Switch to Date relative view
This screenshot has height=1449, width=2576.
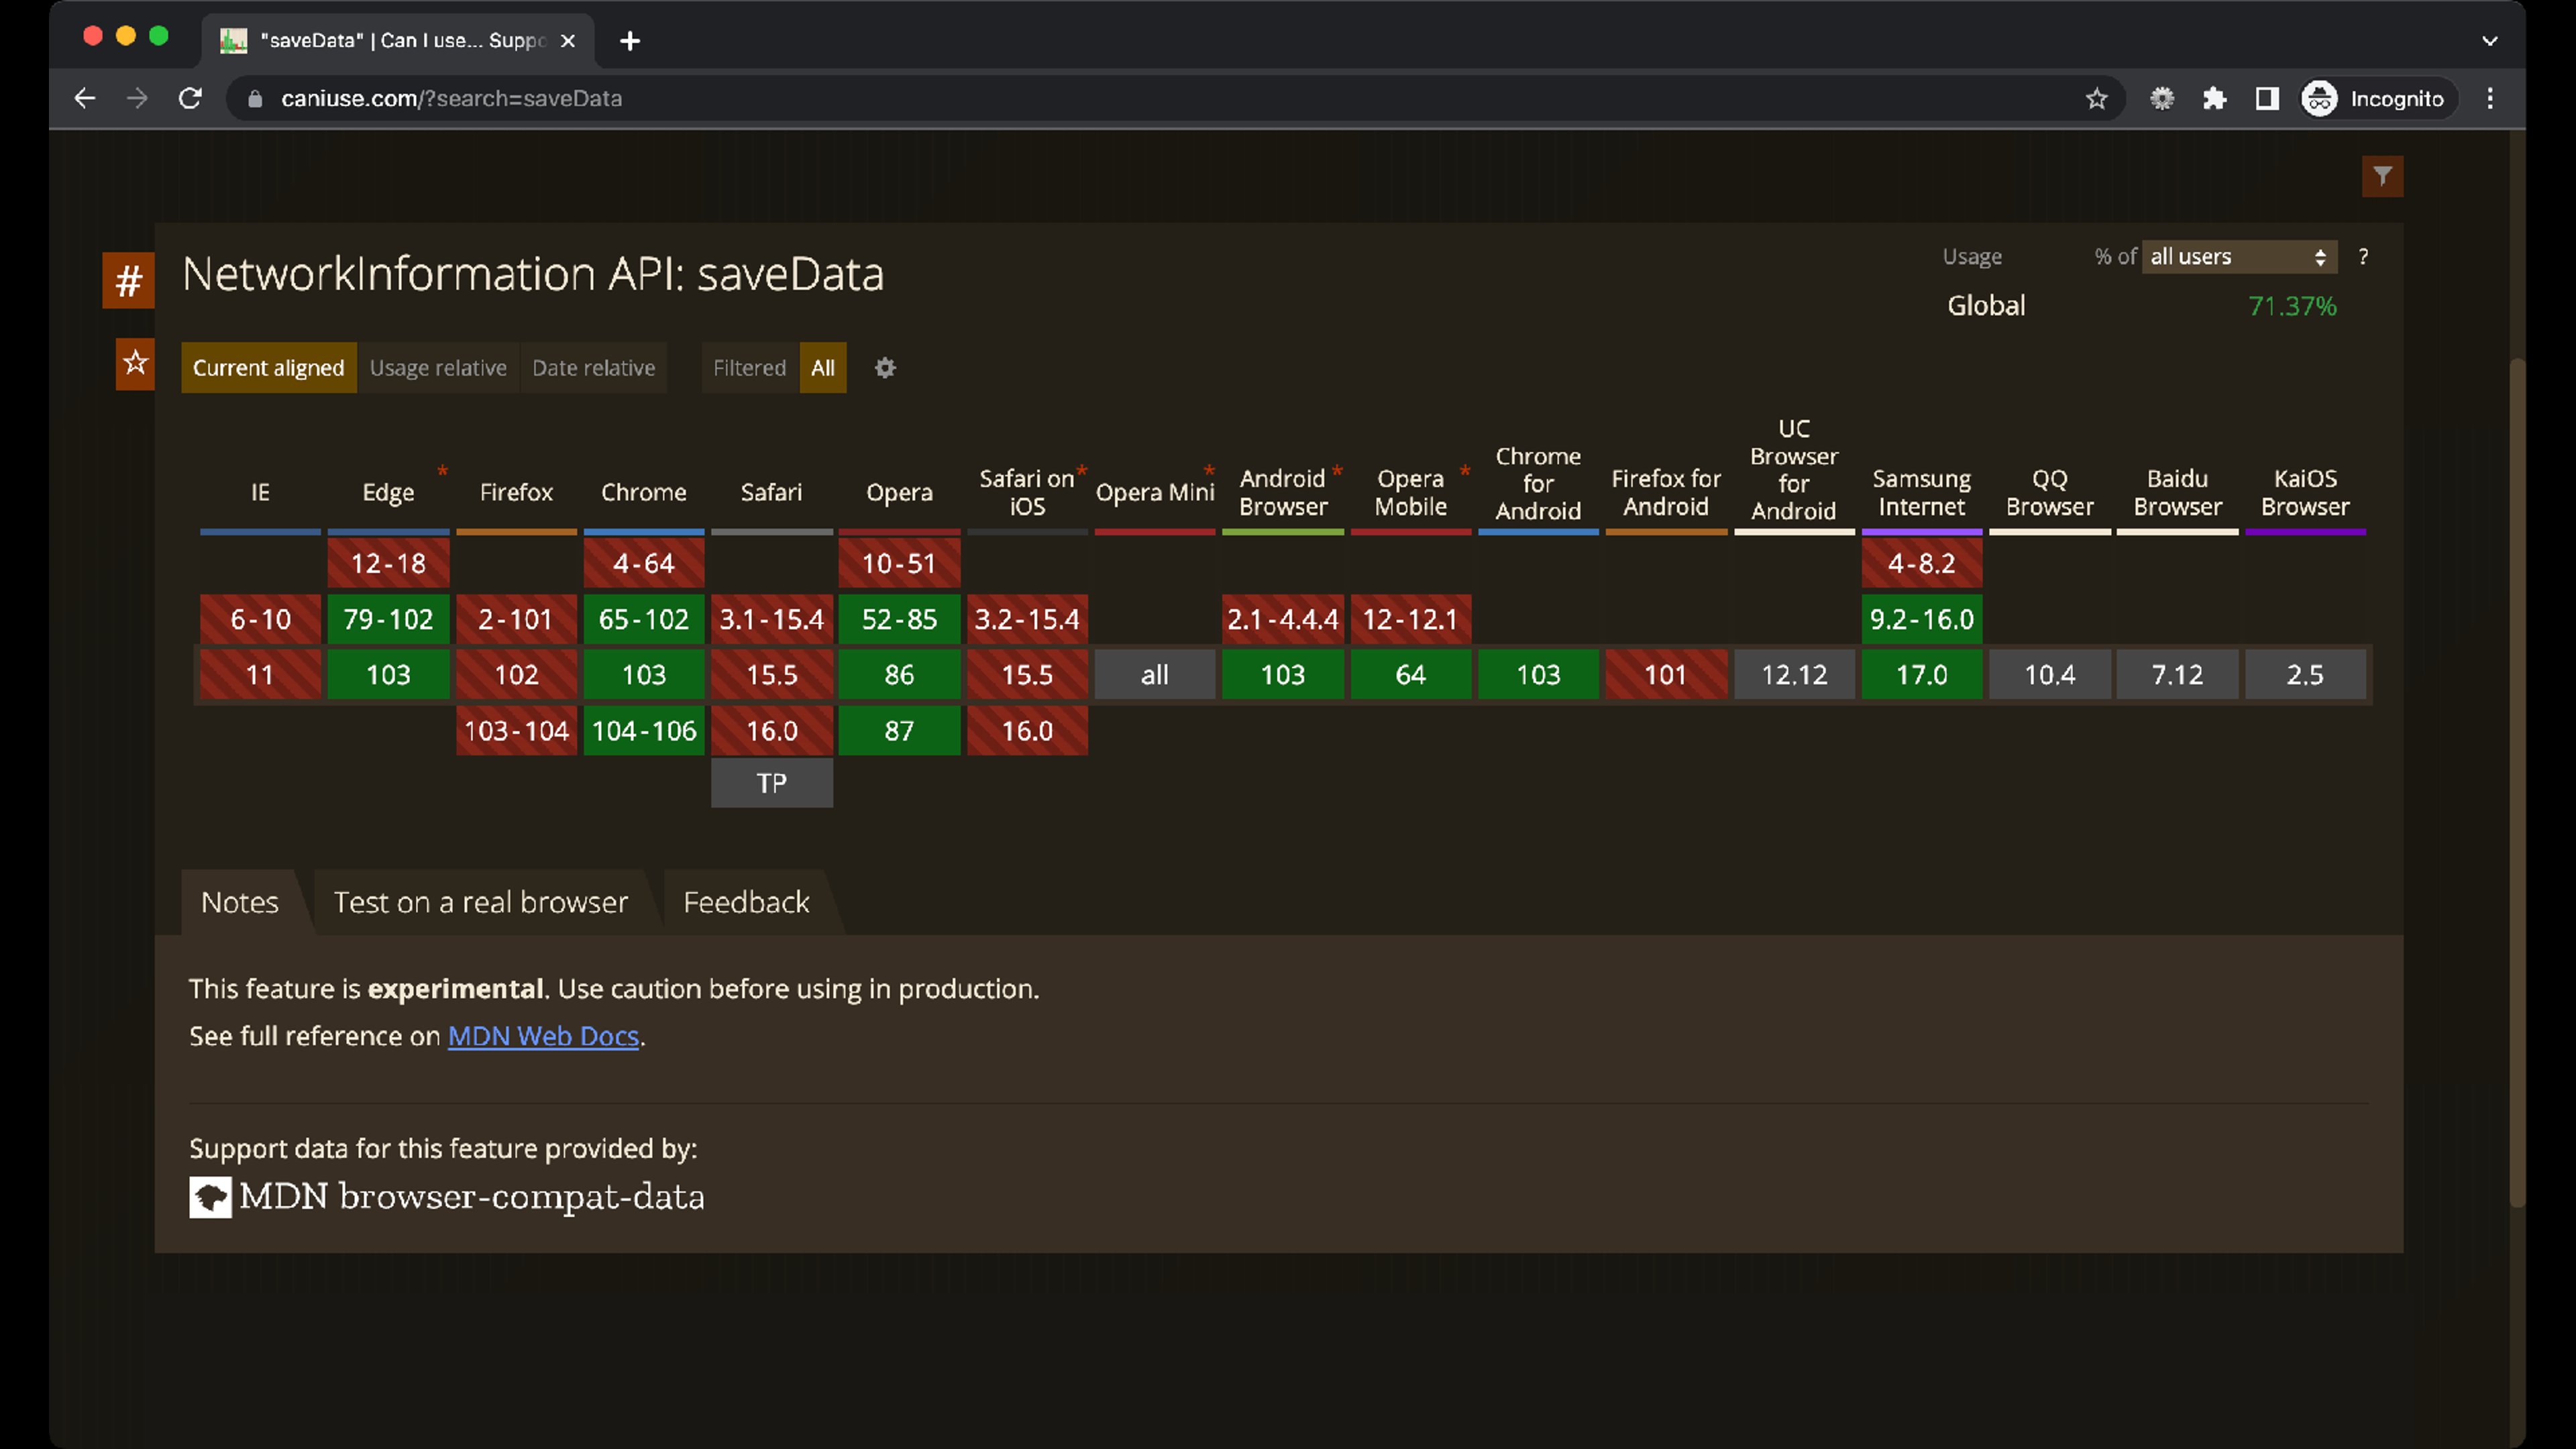[x=593, y=368]
